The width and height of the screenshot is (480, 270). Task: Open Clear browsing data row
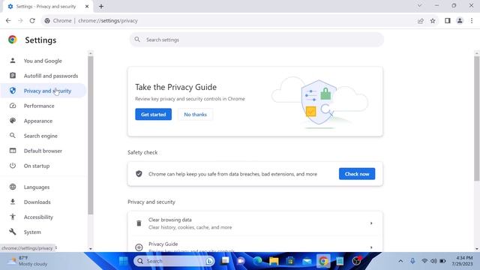(x=255, y=223)
